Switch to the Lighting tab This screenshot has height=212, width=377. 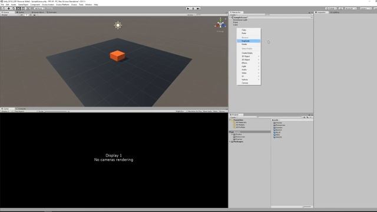tap(335, 12)
